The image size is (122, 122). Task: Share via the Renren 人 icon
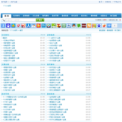(28, 26)
